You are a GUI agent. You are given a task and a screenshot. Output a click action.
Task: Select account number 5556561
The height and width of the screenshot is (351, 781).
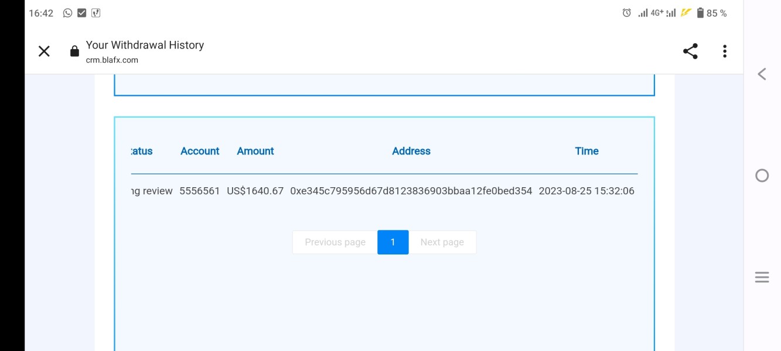[200, 191]
